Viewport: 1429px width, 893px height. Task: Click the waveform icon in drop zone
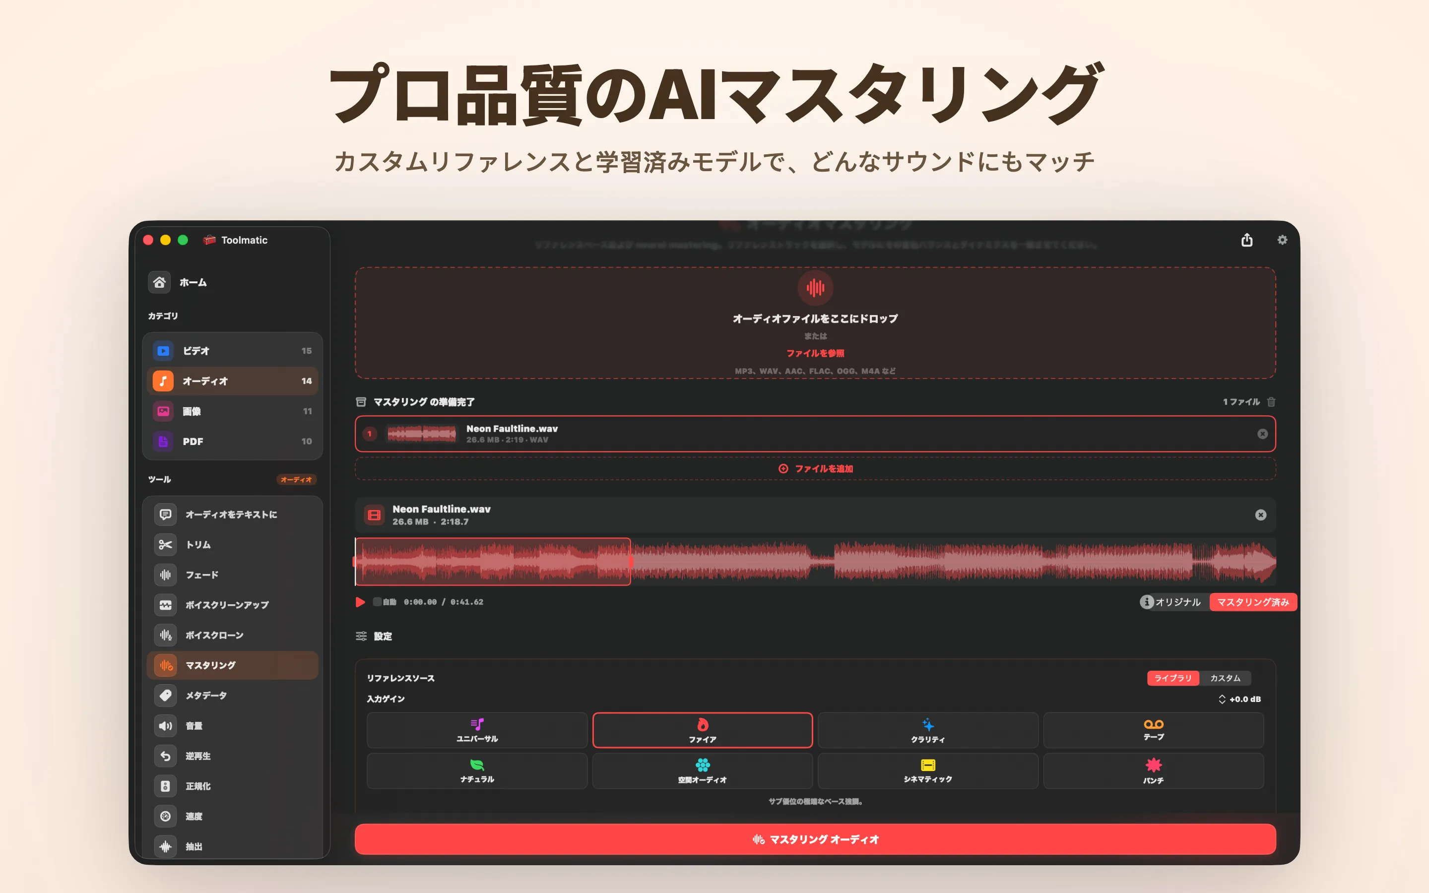click(x=815, y=288)
